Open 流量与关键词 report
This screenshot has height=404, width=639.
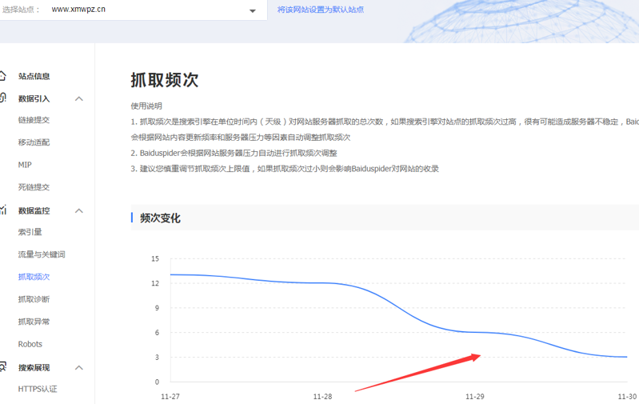tap(42, 254)
